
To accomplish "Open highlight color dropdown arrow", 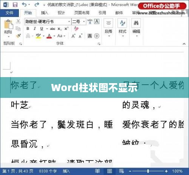I will point(43,36).
